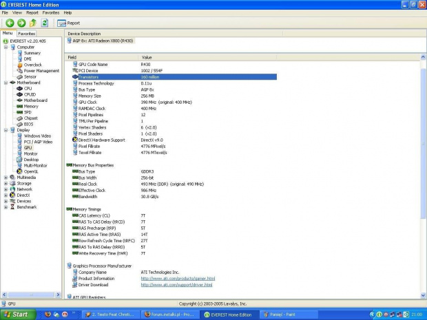Expand the Multimedia tree node

(6, 177)
